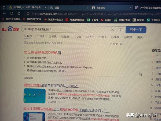This screenshot has width=161, height=121.
Task: Open 如何才能删除360导航主页 result
Action: 66,110
